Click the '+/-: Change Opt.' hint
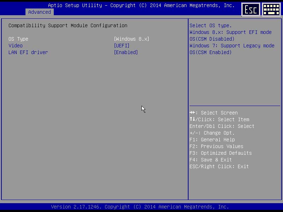Screen dimensions: 283x212 coord(212,133)
